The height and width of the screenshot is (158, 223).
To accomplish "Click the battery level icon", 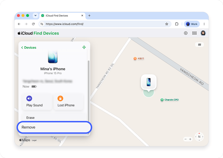I will [34, 87].
